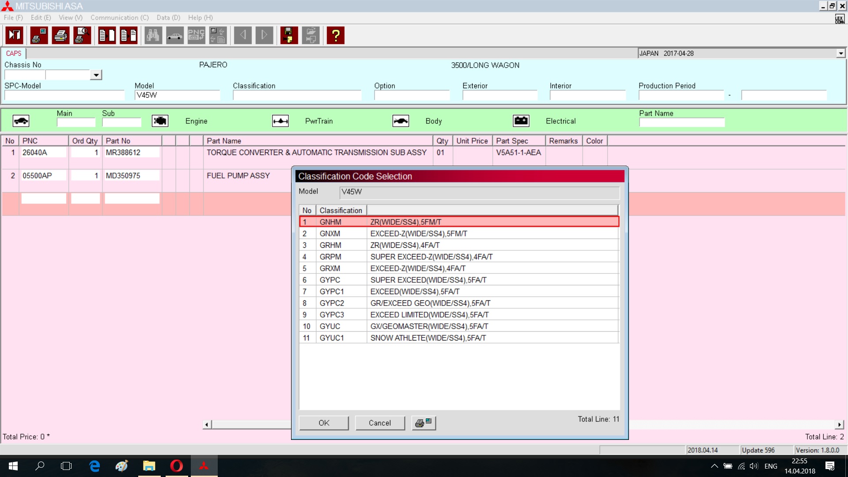Open print preview with magnifier icon
This screenshot has width=848, height=477.
pos(82,35)
